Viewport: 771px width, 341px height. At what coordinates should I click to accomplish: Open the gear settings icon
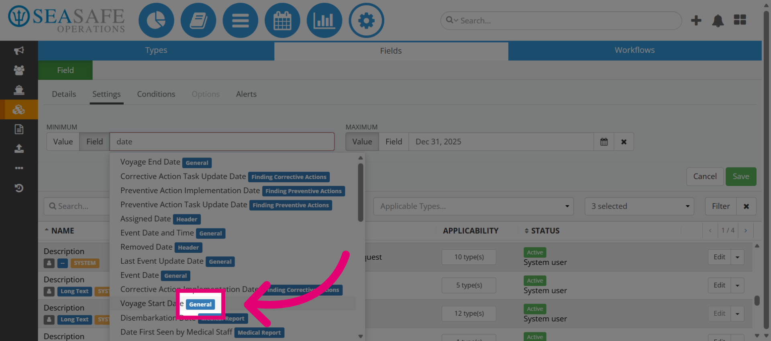pyautogui.click(x=366, y=20)
